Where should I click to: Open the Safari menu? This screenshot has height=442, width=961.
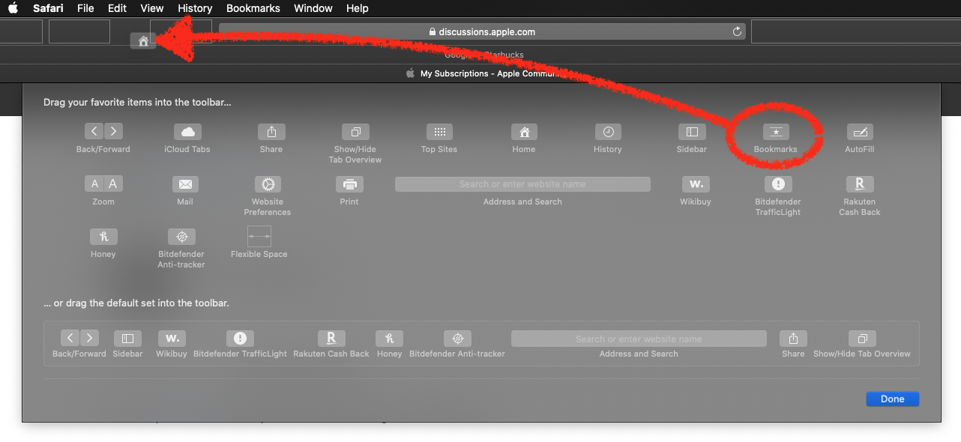[x=48, y=8]
